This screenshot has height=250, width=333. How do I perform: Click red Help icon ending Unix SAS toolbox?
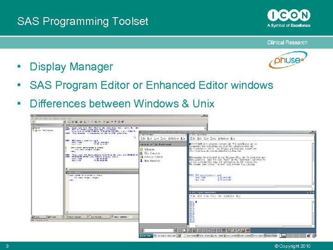(x=247, y=231)
